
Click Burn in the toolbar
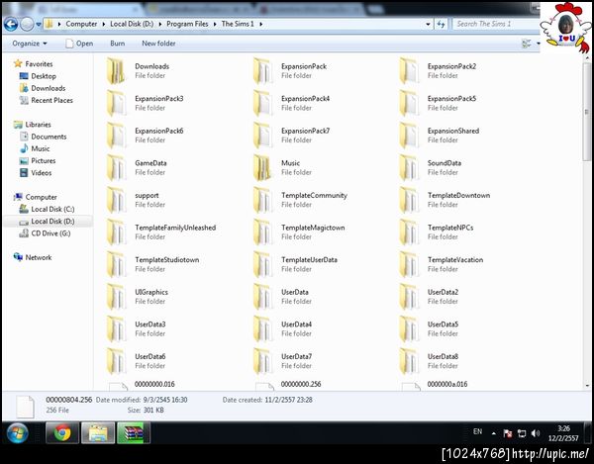click(118, 44)
